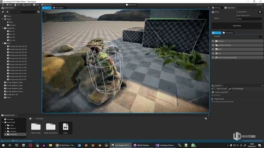The image size is (264, 148).
Task: Click the zoom magnifier in Asset Browser
Action: (206, 119)
